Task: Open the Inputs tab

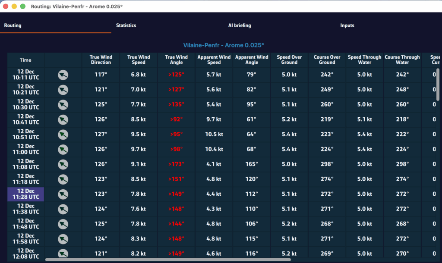Action: click(347, 25)
